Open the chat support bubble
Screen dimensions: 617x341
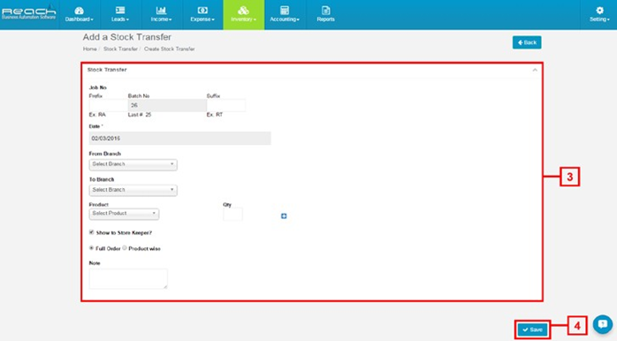pyautogui.click(x=603, y=324)
